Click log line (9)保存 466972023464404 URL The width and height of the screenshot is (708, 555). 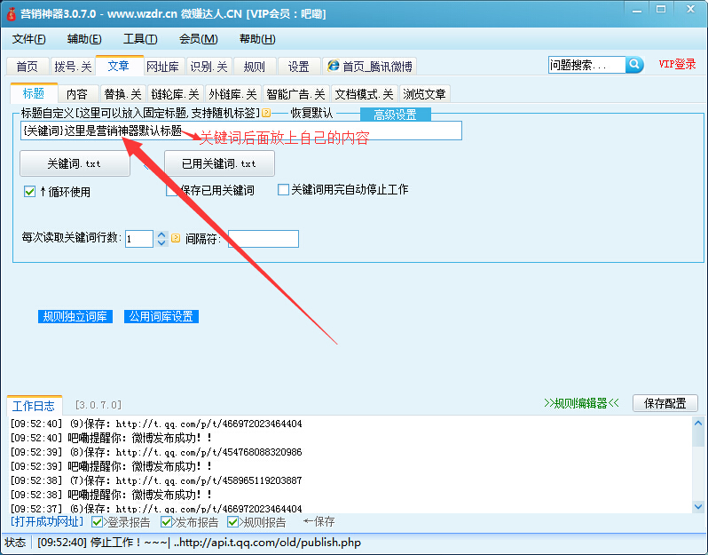[x=209, y=424]
